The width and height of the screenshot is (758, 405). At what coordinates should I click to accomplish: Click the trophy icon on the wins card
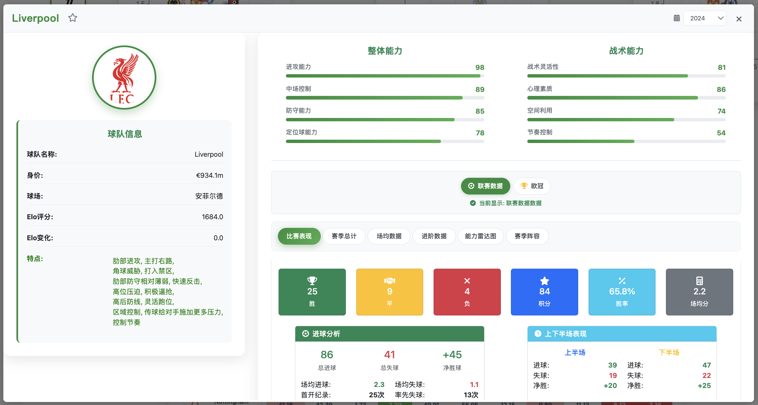312,281
